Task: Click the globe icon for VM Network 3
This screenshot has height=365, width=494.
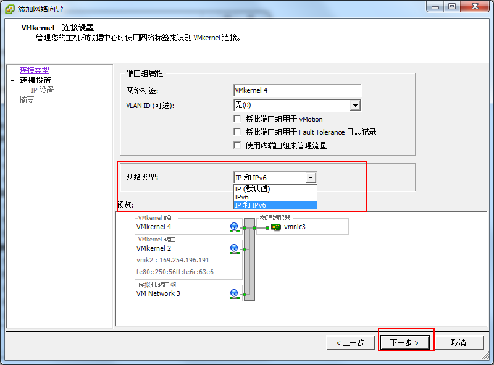Action: tap(233, 294)
